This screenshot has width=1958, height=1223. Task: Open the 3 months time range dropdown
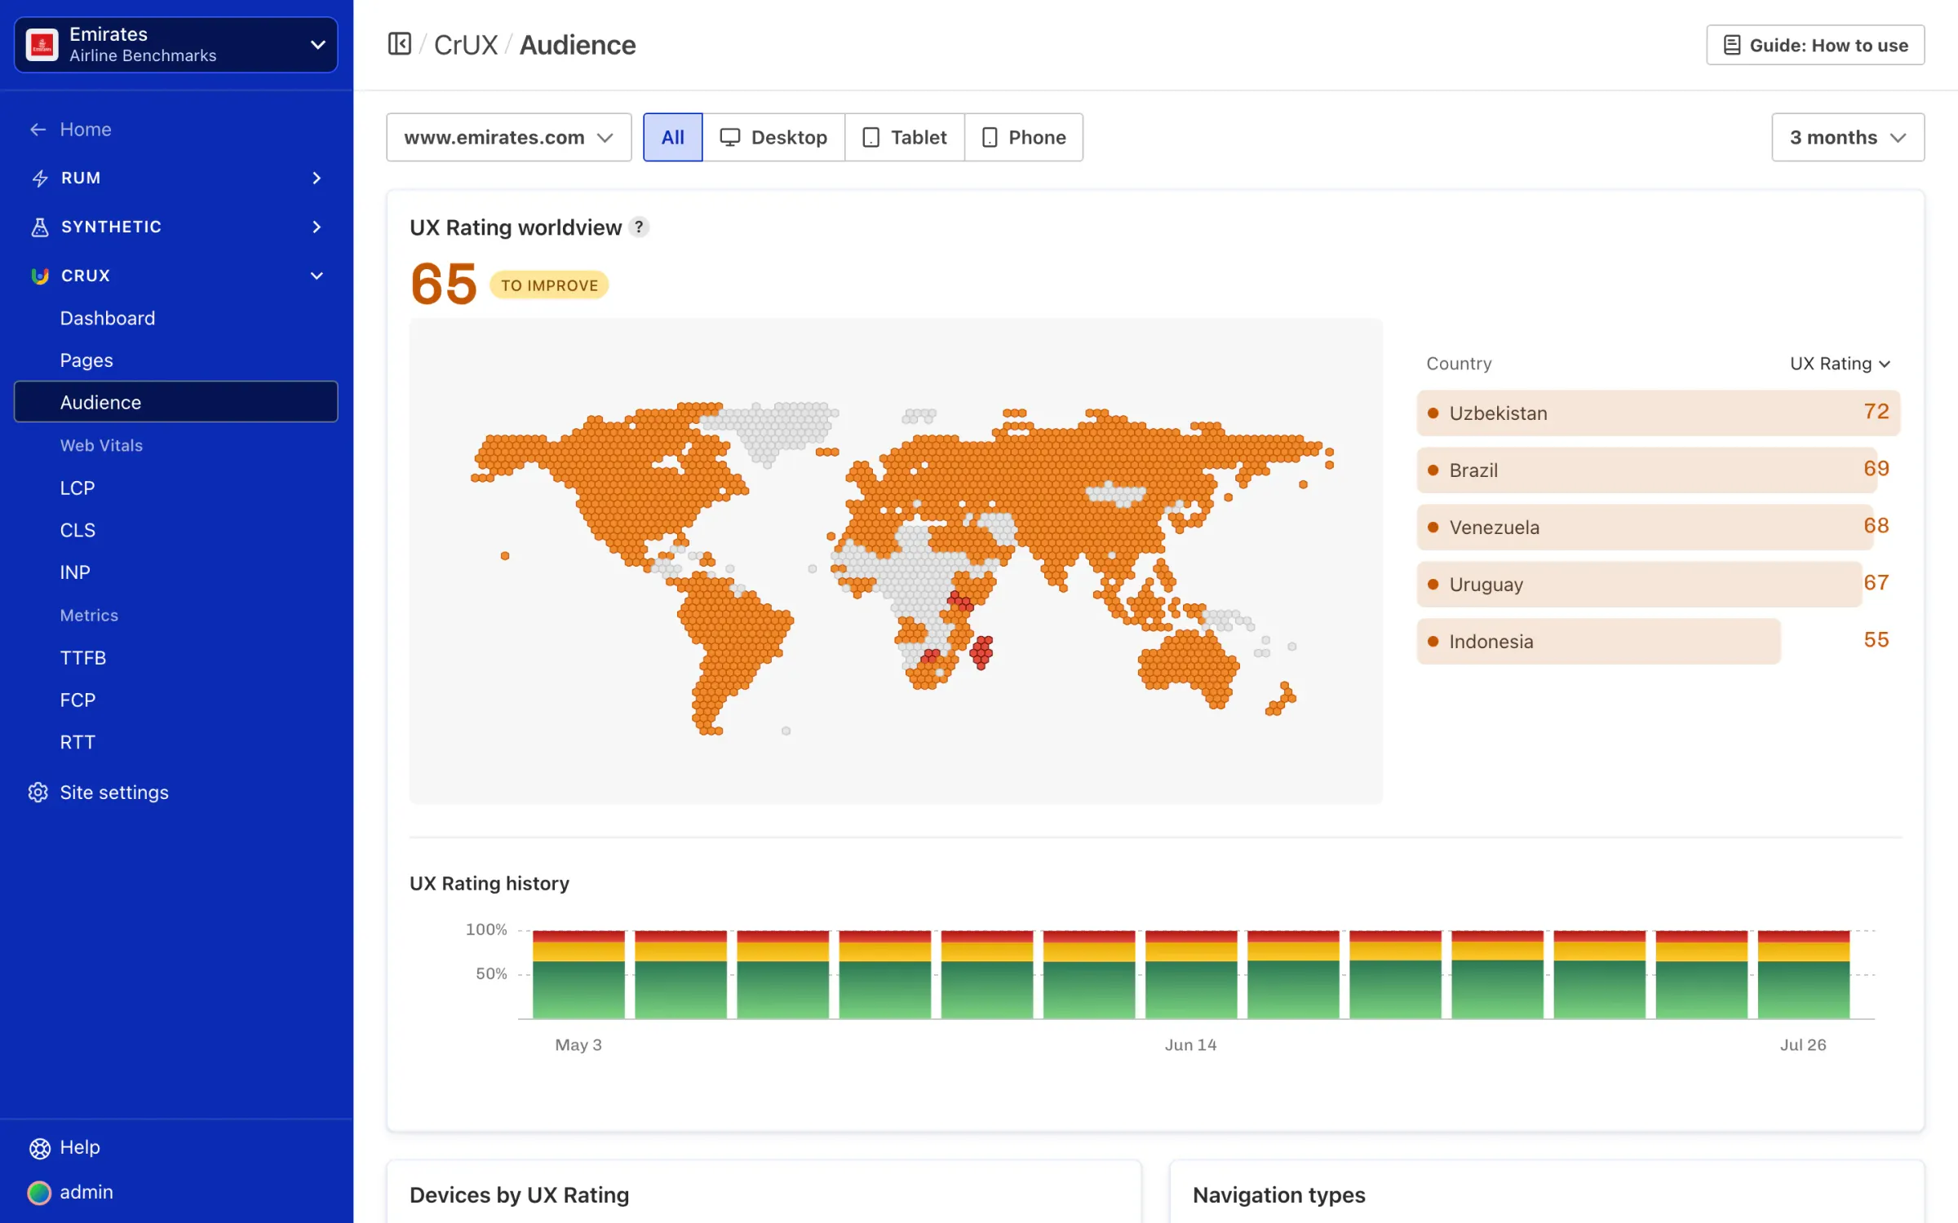1848,137
